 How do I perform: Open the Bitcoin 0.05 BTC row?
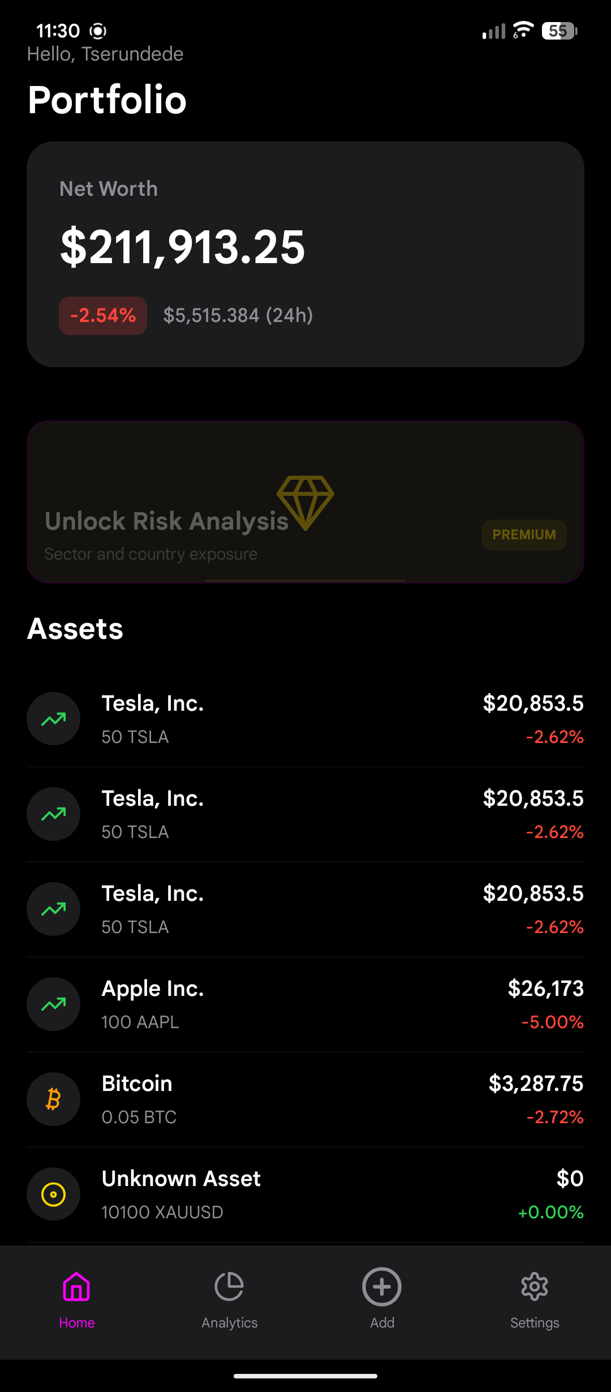tap(305, 1099)
